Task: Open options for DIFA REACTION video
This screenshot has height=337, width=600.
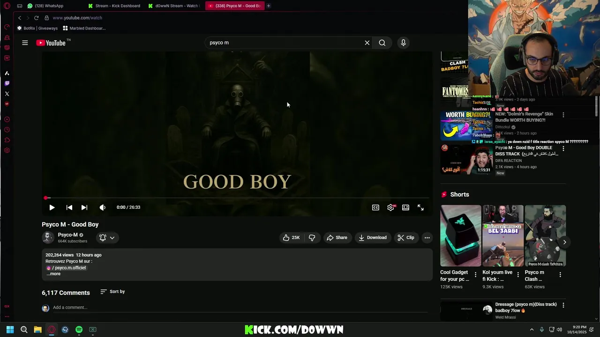Action: (563, 148)
